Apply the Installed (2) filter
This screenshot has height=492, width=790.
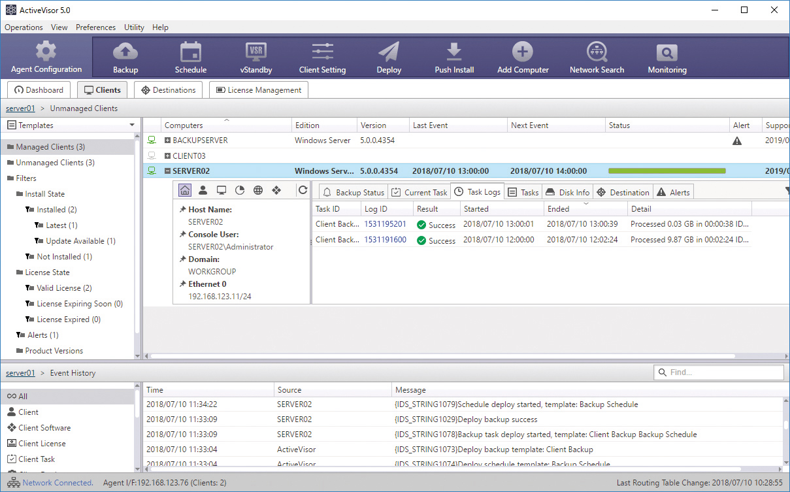(51, 210)
